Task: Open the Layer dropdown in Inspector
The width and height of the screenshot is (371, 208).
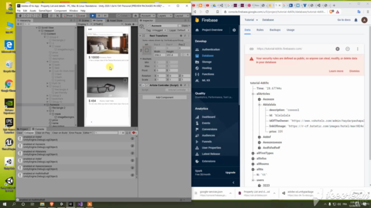Action: click(183, 30)
